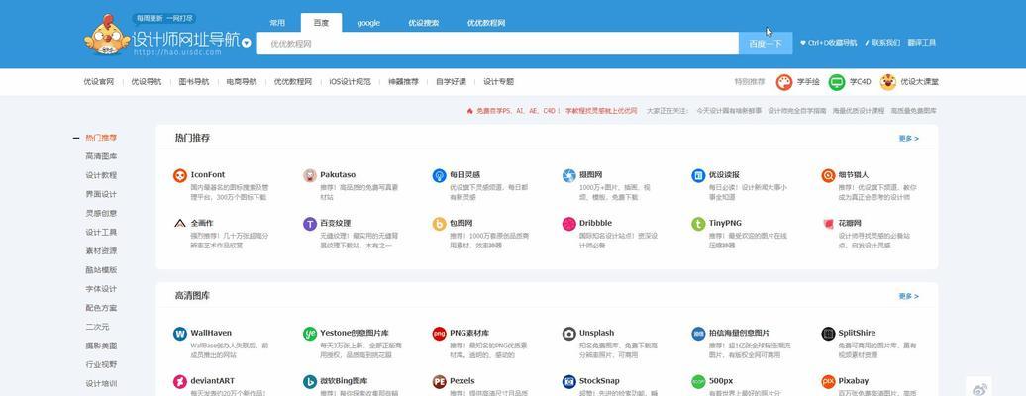Click the 拍信海量创意图片 icon
1026x396 pixels.
(x=698, y=334)
